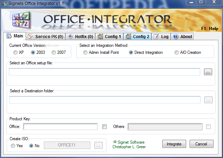Click the title bar application icon

click(x=4, y=3)
